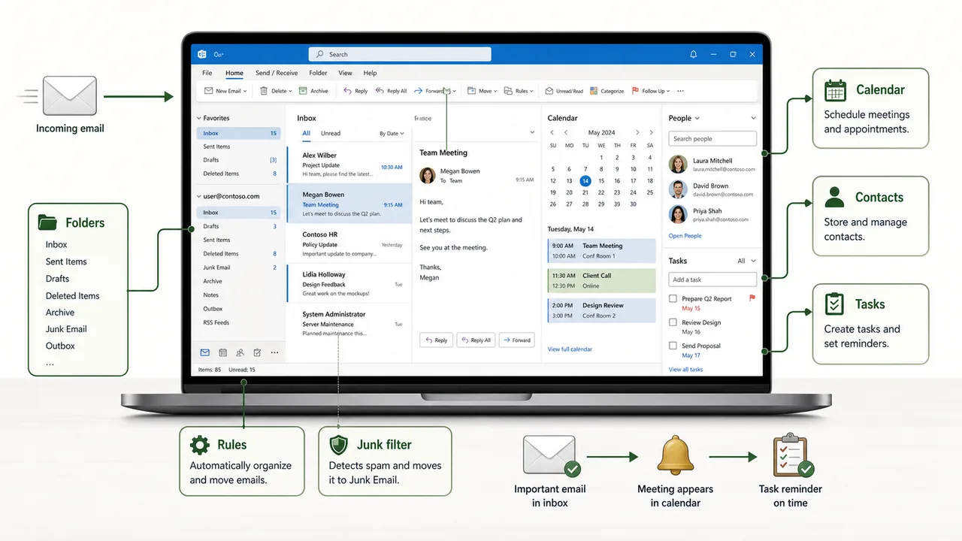
Task: Click Priya Shah's contact photo
Action: point(678,215)
